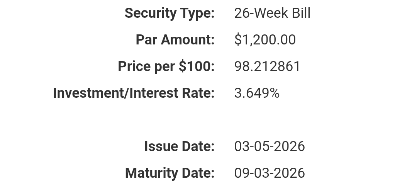Click the word "Bill" in security type value
This screenshot has height=182, width=417.
pyautogui.click(x=301, y=13)
